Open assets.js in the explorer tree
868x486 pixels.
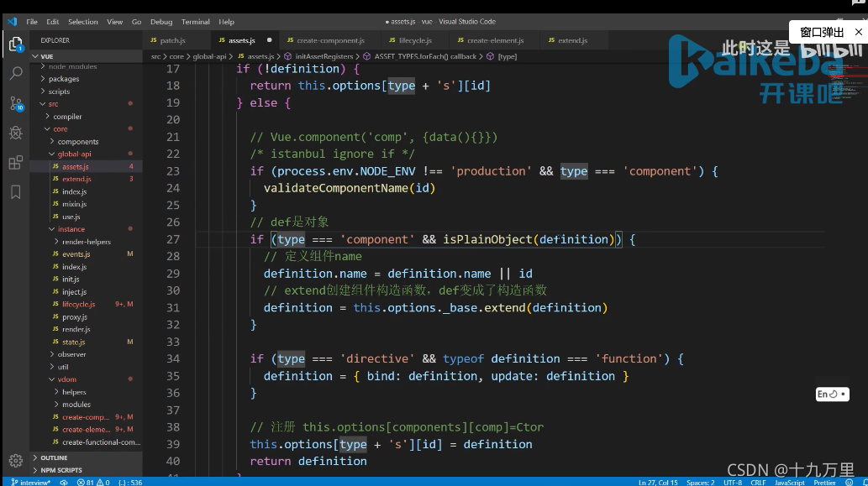pos(86,166)
